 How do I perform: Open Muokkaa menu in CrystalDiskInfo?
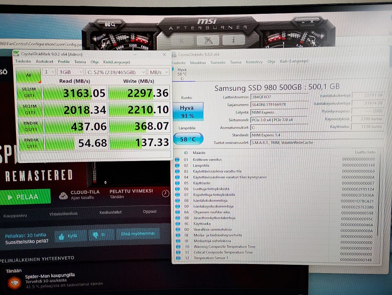(198, 63)
